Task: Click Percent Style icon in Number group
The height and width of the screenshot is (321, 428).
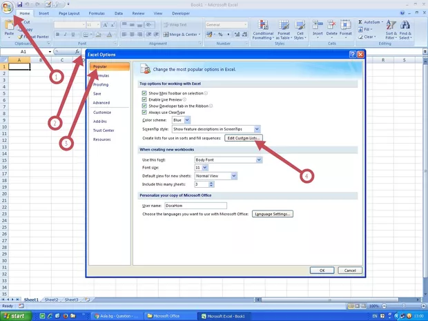Action: (220, 35)
